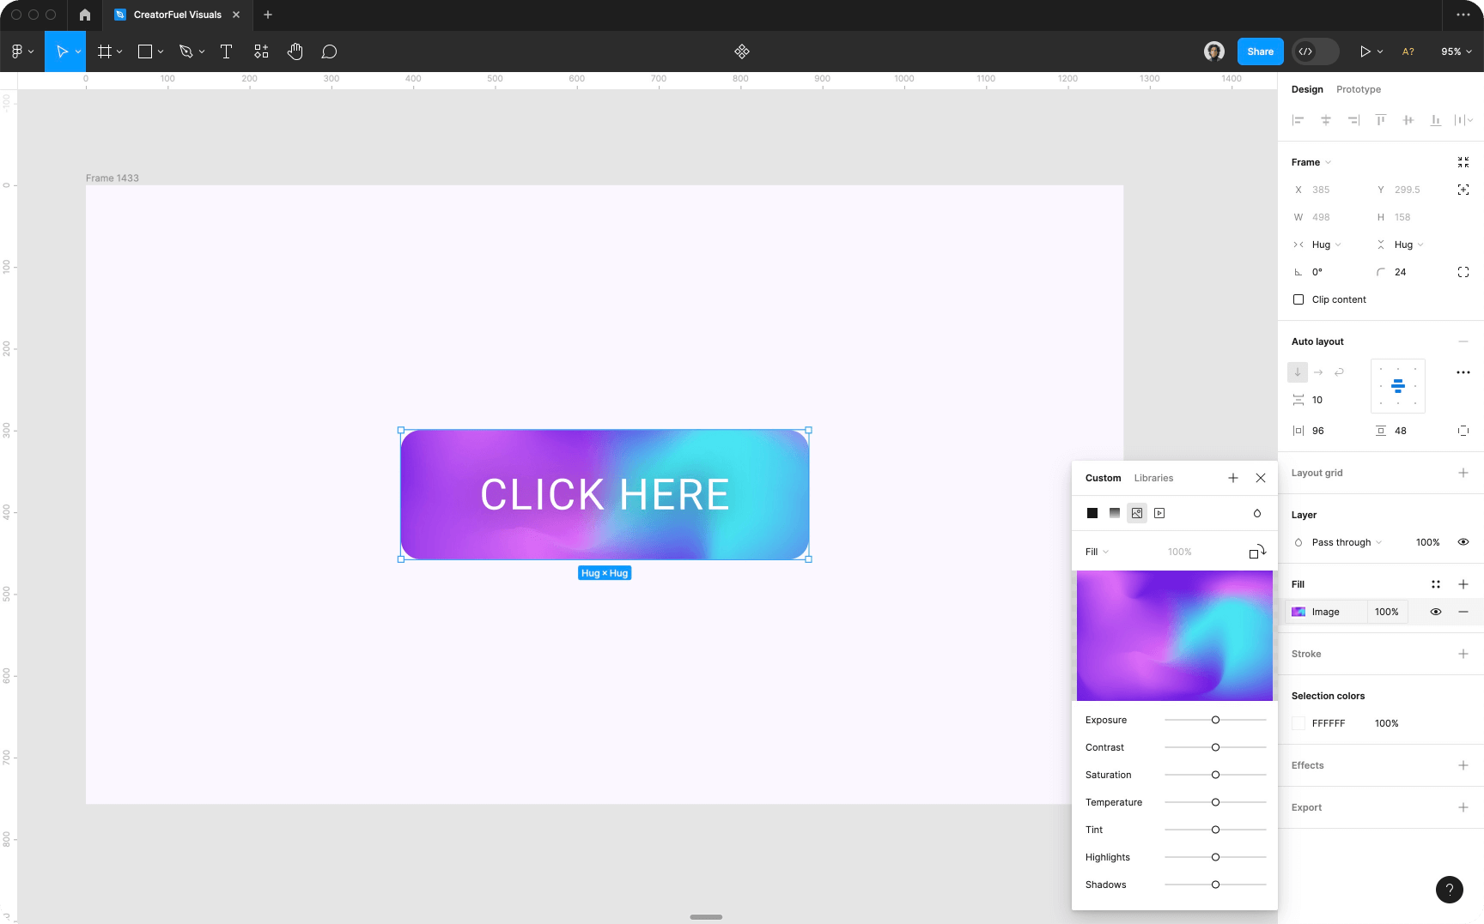Viewport: 1484px width, 924px height.
Task: Open the Libraries tab in color panel
Action: 1153,478
